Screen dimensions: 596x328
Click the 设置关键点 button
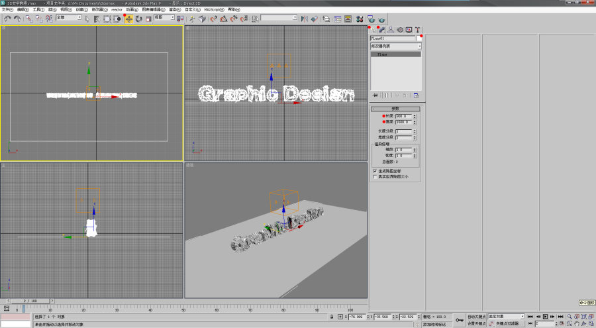476,323
